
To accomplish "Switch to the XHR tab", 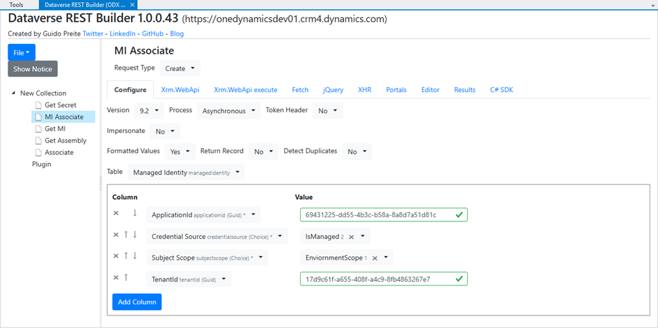I will coord(365,90).
